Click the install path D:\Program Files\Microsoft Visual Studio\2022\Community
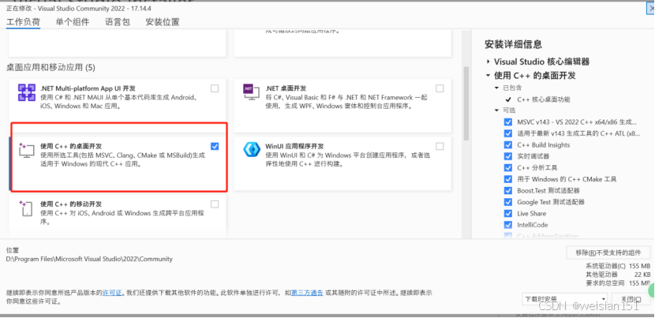This screenshot has height=318, width=655. [89, 259]
